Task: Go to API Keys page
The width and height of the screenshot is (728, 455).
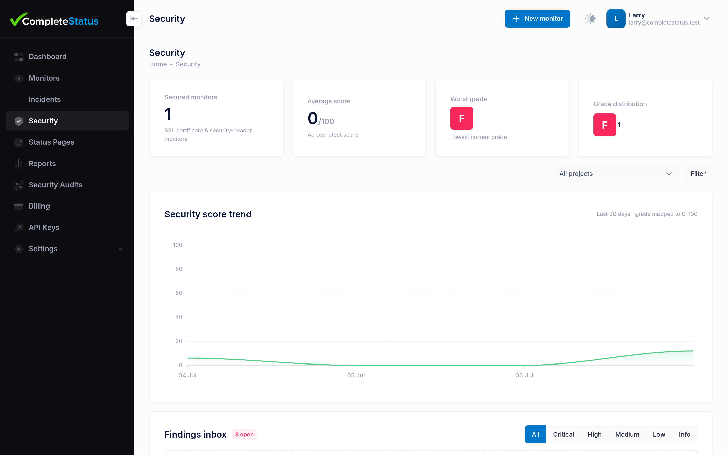Action: (67, 227)
